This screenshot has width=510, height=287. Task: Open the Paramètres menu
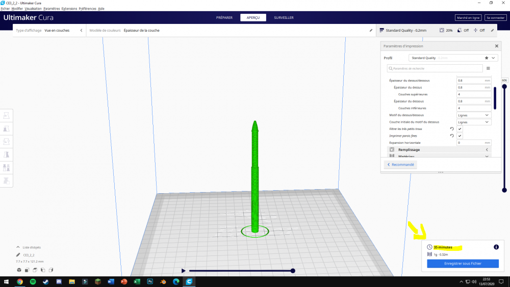[x=52, y=9]
